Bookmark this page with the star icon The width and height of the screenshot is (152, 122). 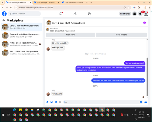click(129, 7)
